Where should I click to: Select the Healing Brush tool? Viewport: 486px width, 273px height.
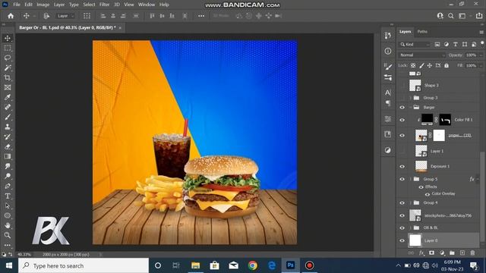pyautogui.click(x=8, y=107)
